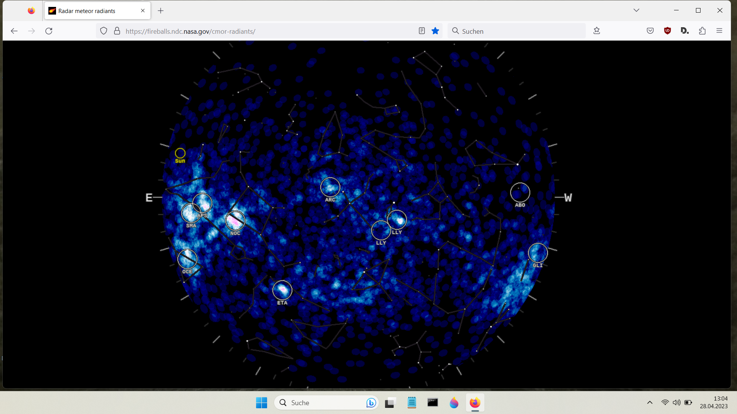737x414 pixels.
Task: List all tabs dropdown arrow
Action: (636, 10)
